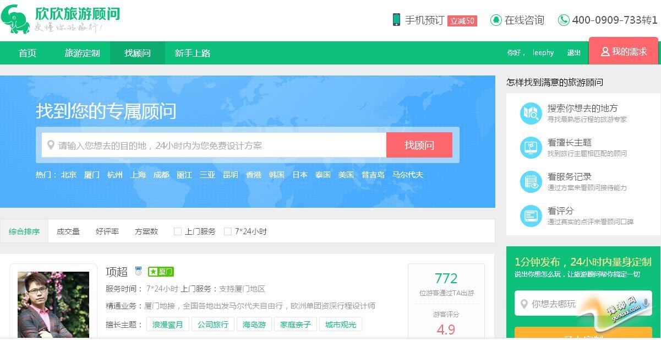
Task: Enable the 上门服务 checkbox filter
Action: coord(178,231)
